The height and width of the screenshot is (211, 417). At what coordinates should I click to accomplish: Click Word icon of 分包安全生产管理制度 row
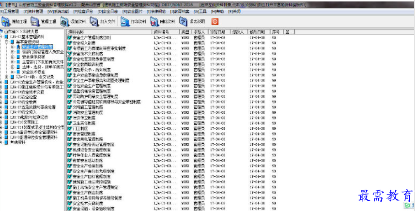pos(70,86)
